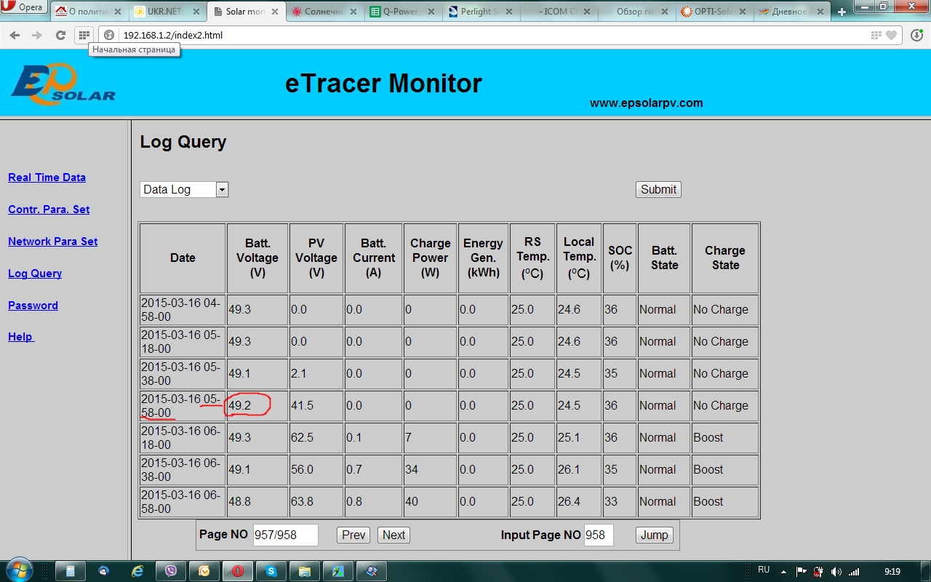Image resolution: width=931 pixels, height=582 pixels.
Task: Click the Jump button
Action: coord(654,535)
